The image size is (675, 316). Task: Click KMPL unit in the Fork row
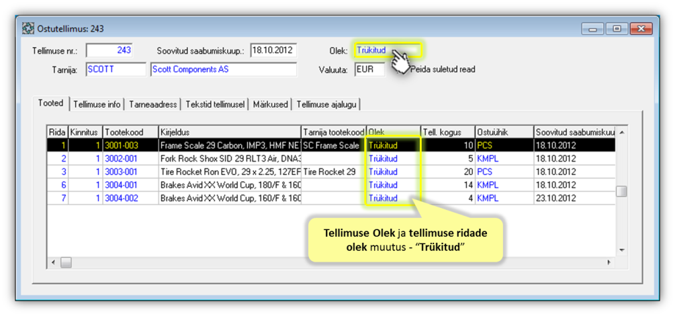504,158
